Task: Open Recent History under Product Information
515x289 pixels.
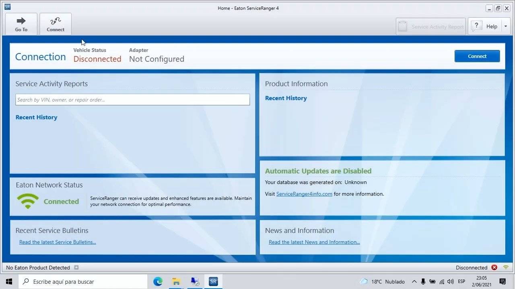Action: 286,98
